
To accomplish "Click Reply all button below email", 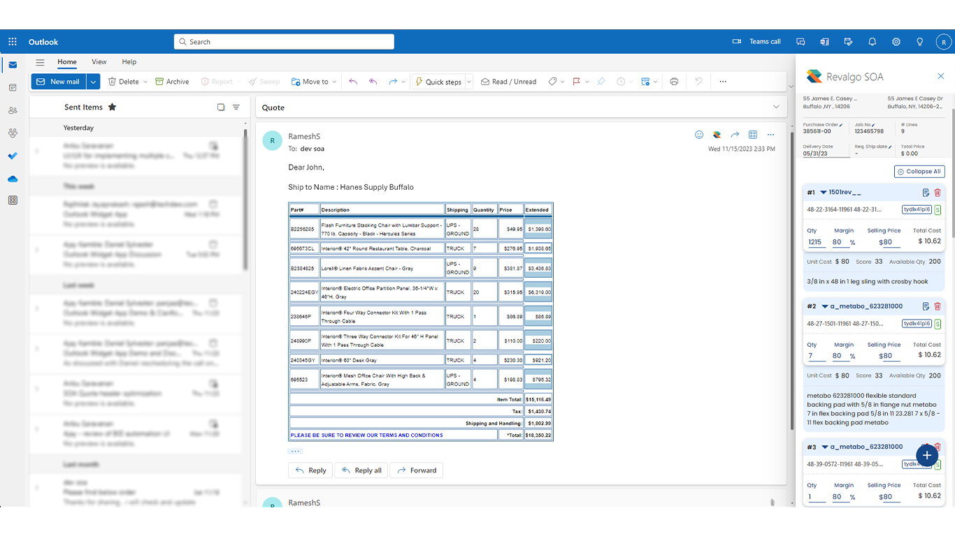I will pyautogui.click(x=361, y=470).
